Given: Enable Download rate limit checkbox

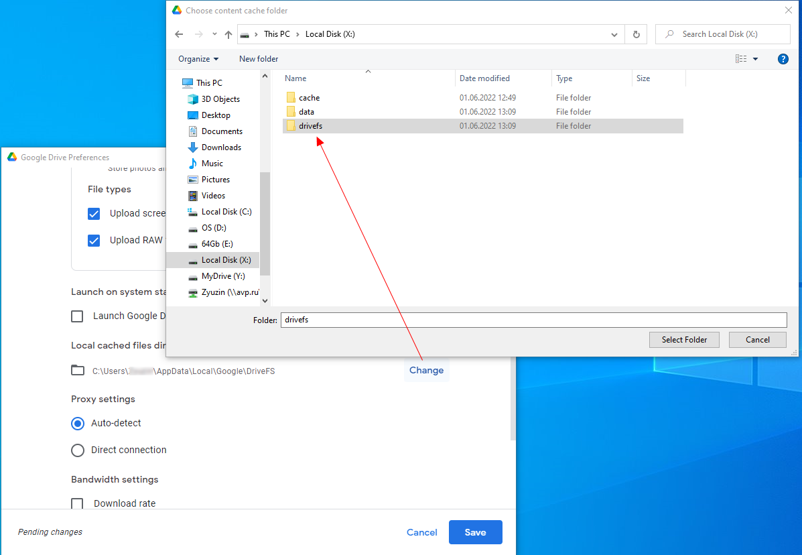Looking at the screenshot, I should tap(77, 504).
